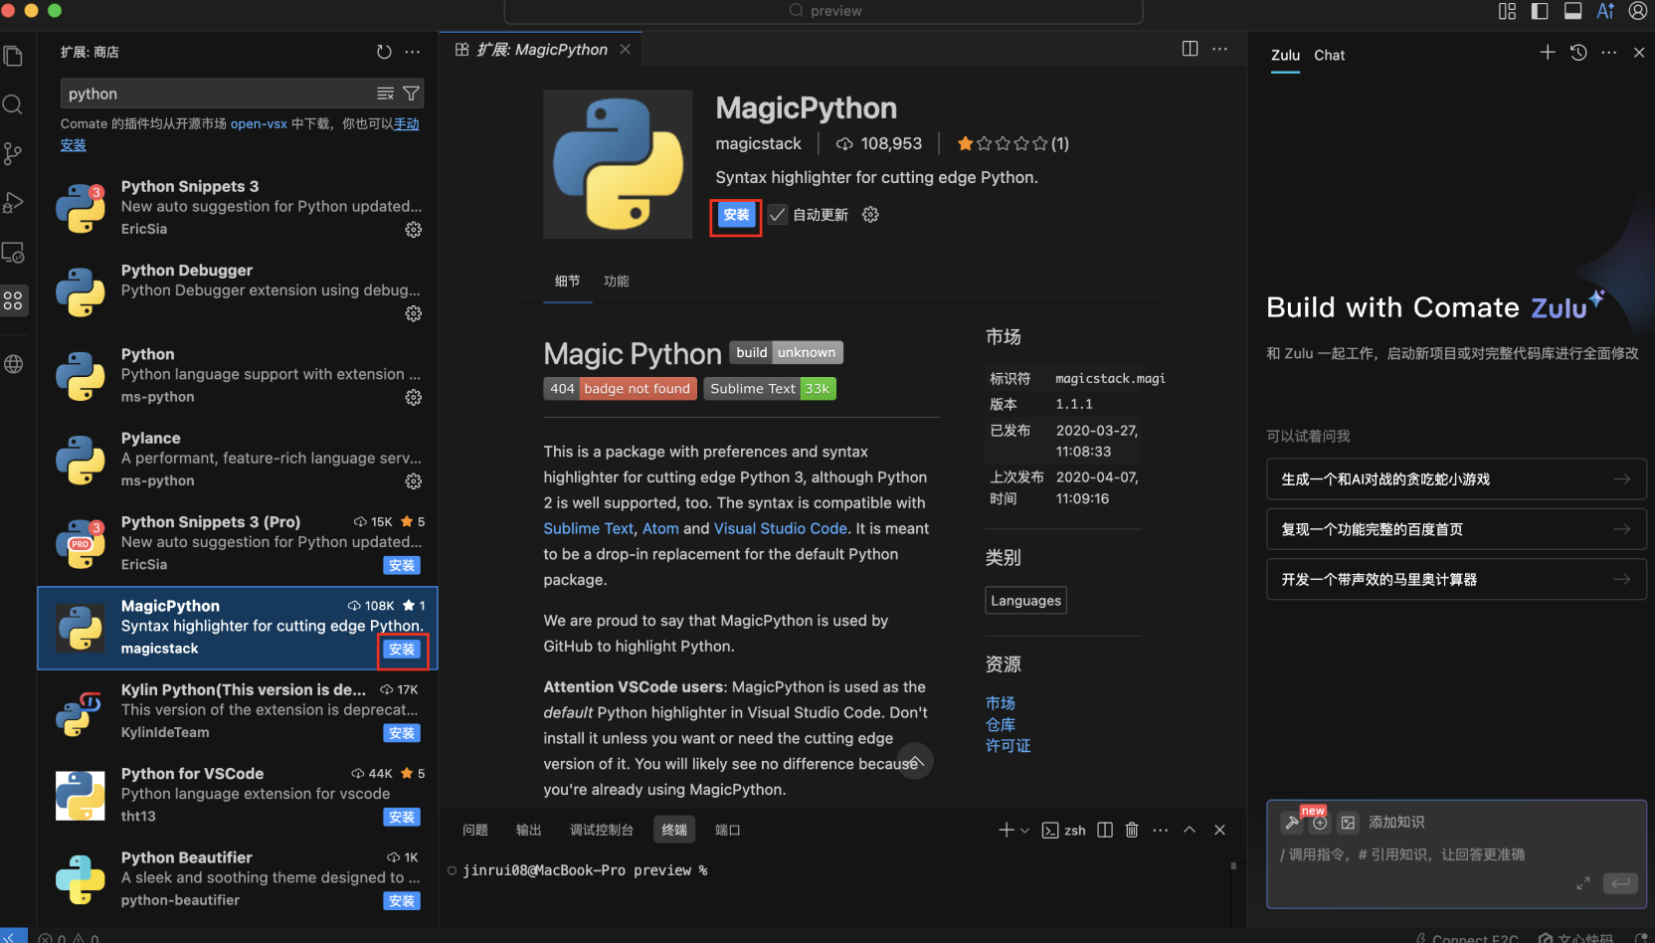Open the 端口 panel tab
This screenshot has width=1655, height=943.
(x=728, y=830)
